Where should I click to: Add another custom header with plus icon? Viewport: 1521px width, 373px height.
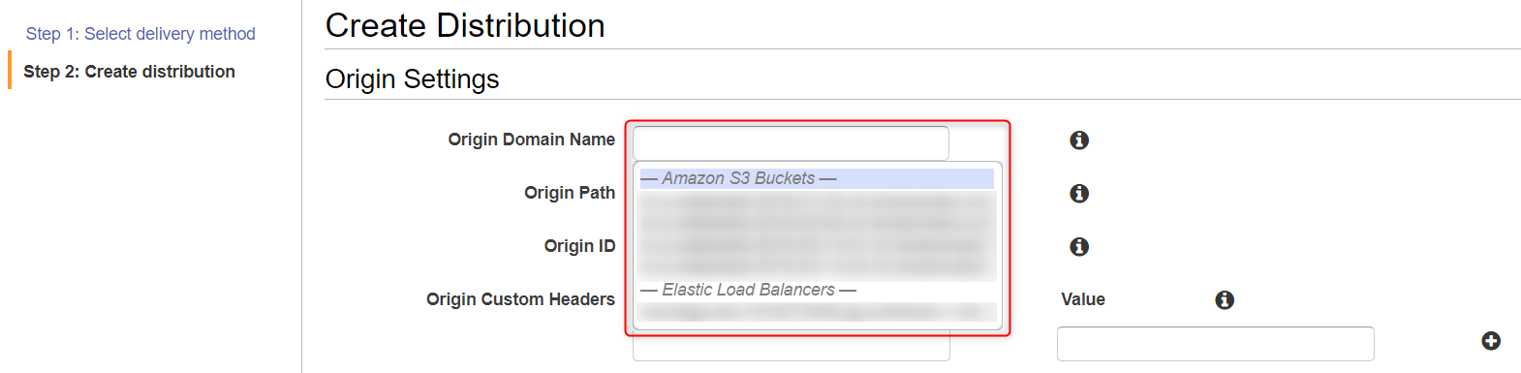[x=1491, y=341]
